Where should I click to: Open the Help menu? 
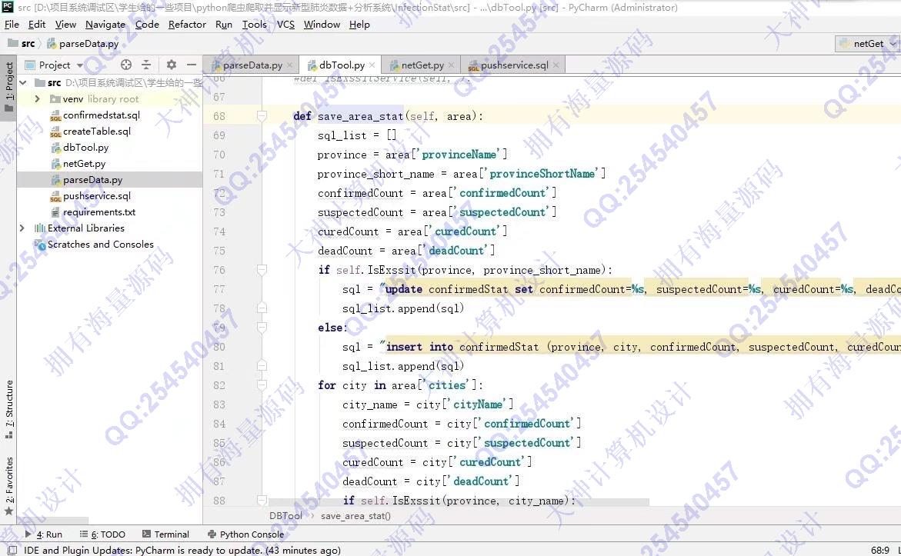pyautogui.click(x=359, y=24)
